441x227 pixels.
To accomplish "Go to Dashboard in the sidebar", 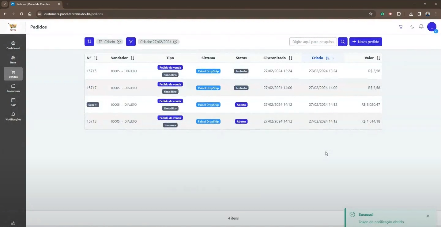I will pyautogui.click(x=13, y=45).
